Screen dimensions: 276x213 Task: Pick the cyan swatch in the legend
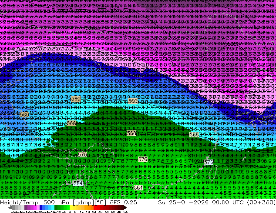coord(53,208)
